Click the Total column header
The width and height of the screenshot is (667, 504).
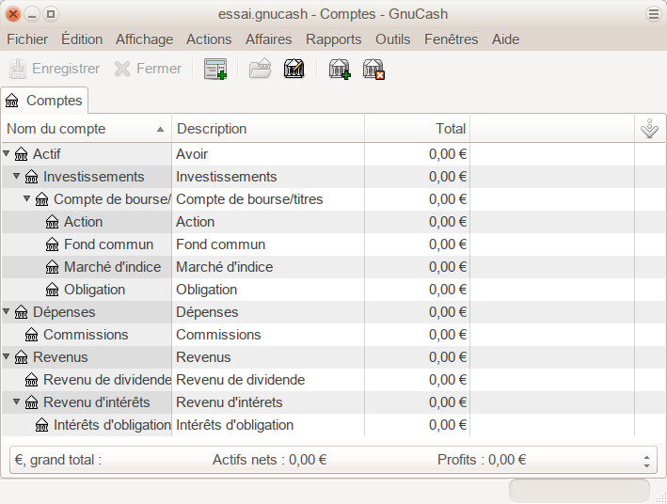coord(417,129)
